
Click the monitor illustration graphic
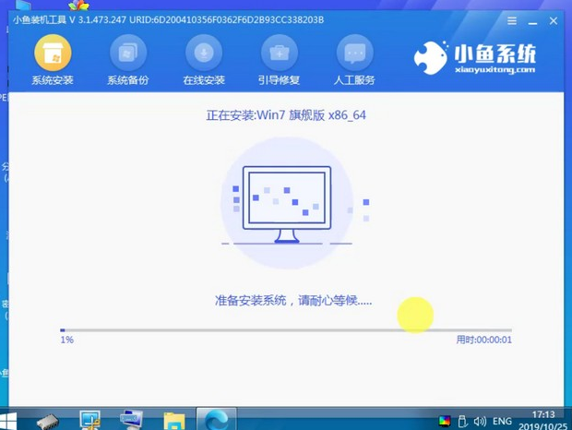click(287, 203)
